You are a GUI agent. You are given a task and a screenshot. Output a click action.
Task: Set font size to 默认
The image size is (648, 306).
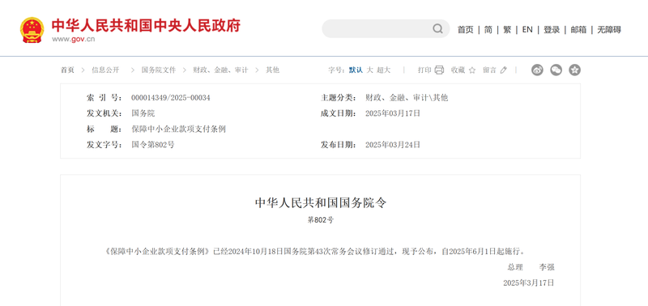coord(356,70)
